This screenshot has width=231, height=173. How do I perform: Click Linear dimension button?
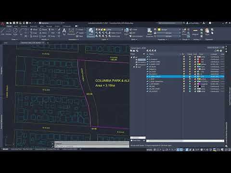80,29
